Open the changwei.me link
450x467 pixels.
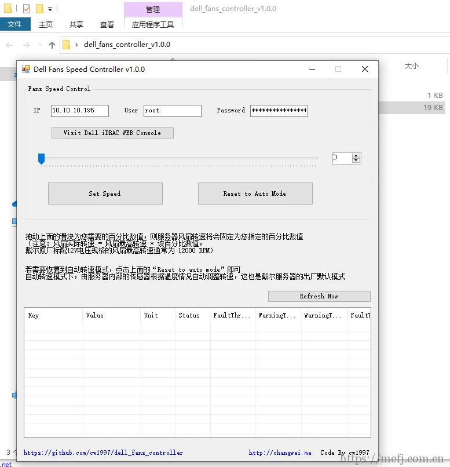pos(280,453)
